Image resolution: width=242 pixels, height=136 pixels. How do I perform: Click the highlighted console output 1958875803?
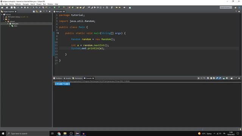[62, 84]
